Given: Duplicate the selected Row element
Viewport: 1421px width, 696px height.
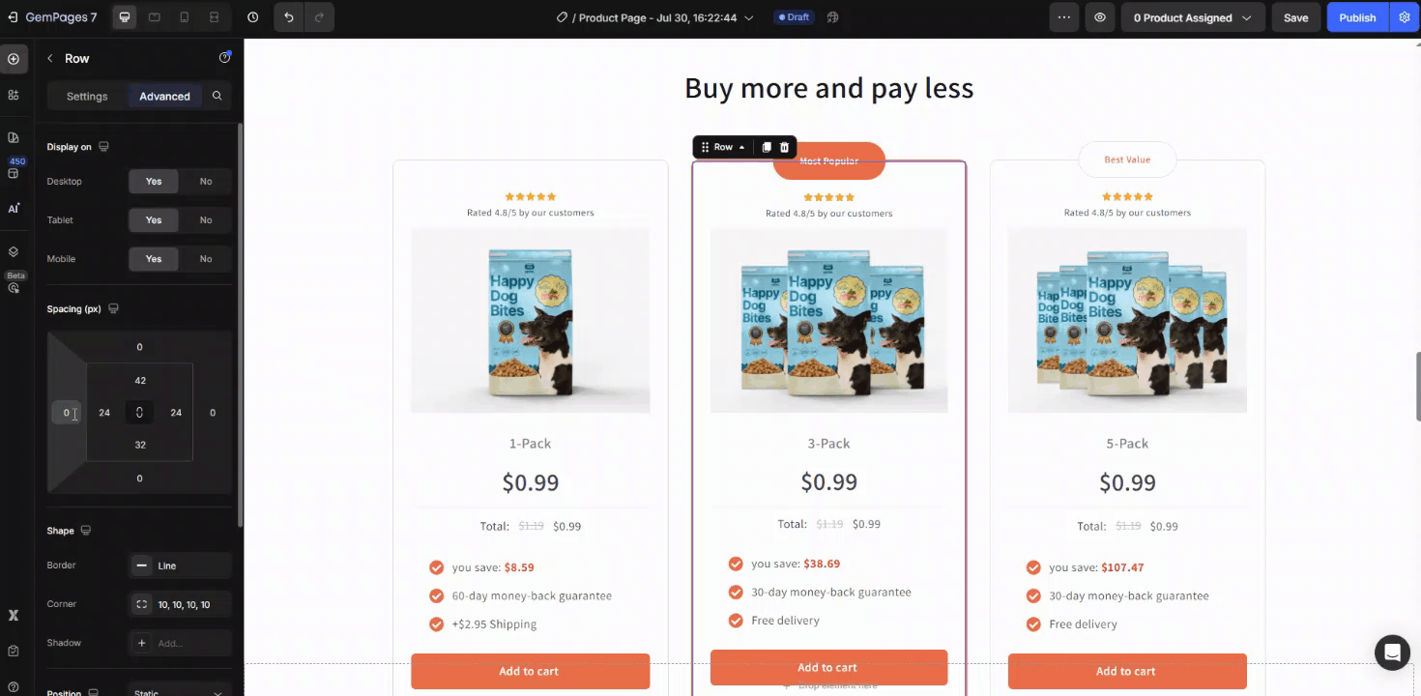Looking at the screenshot, I should pyautogui.click(x=767, y=147).
